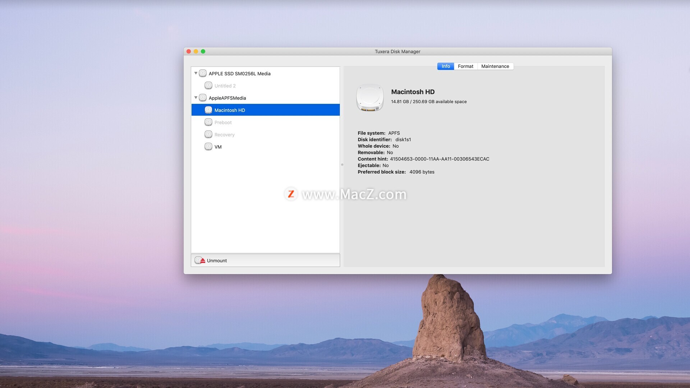Click the large Macintosh HD drive image

pos(370,98)
